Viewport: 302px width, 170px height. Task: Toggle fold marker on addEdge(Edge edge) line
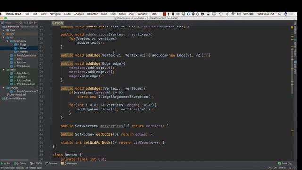pyautogui.click(x=51, y=64)
